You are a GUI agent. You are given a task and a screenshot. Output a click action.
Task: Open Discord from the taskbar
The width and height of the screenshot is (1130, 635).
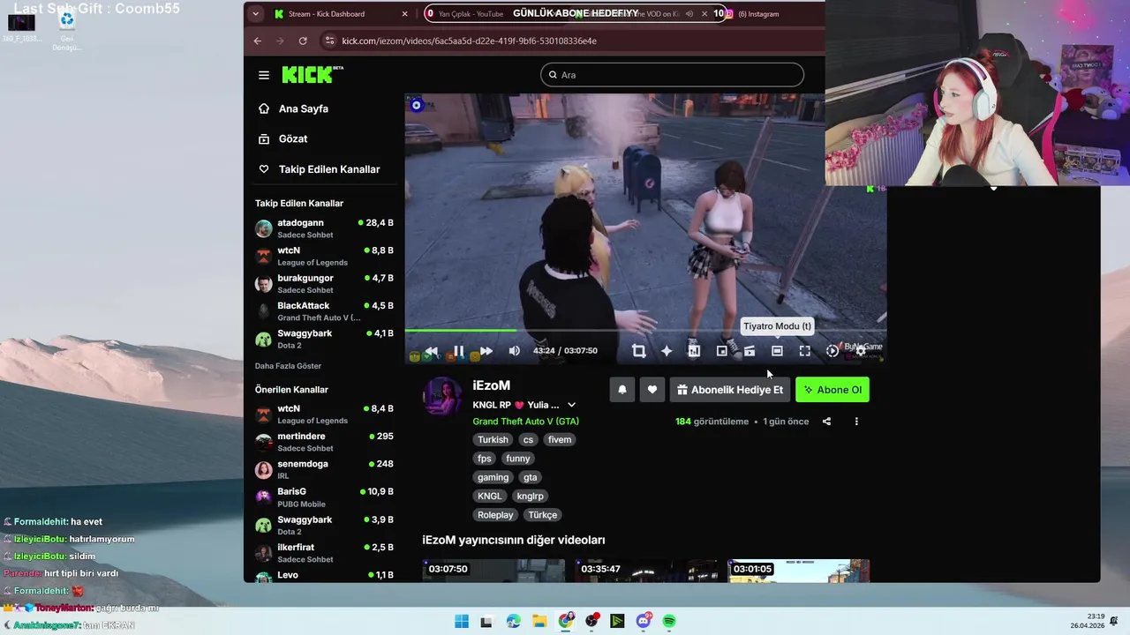click(x=644, y=622)
